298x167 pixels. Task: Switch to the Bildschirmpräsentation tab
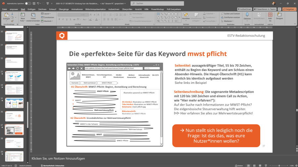(96, 9)
